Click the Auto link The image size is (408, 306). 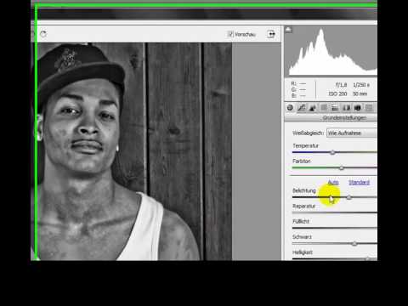pos(333,182)
